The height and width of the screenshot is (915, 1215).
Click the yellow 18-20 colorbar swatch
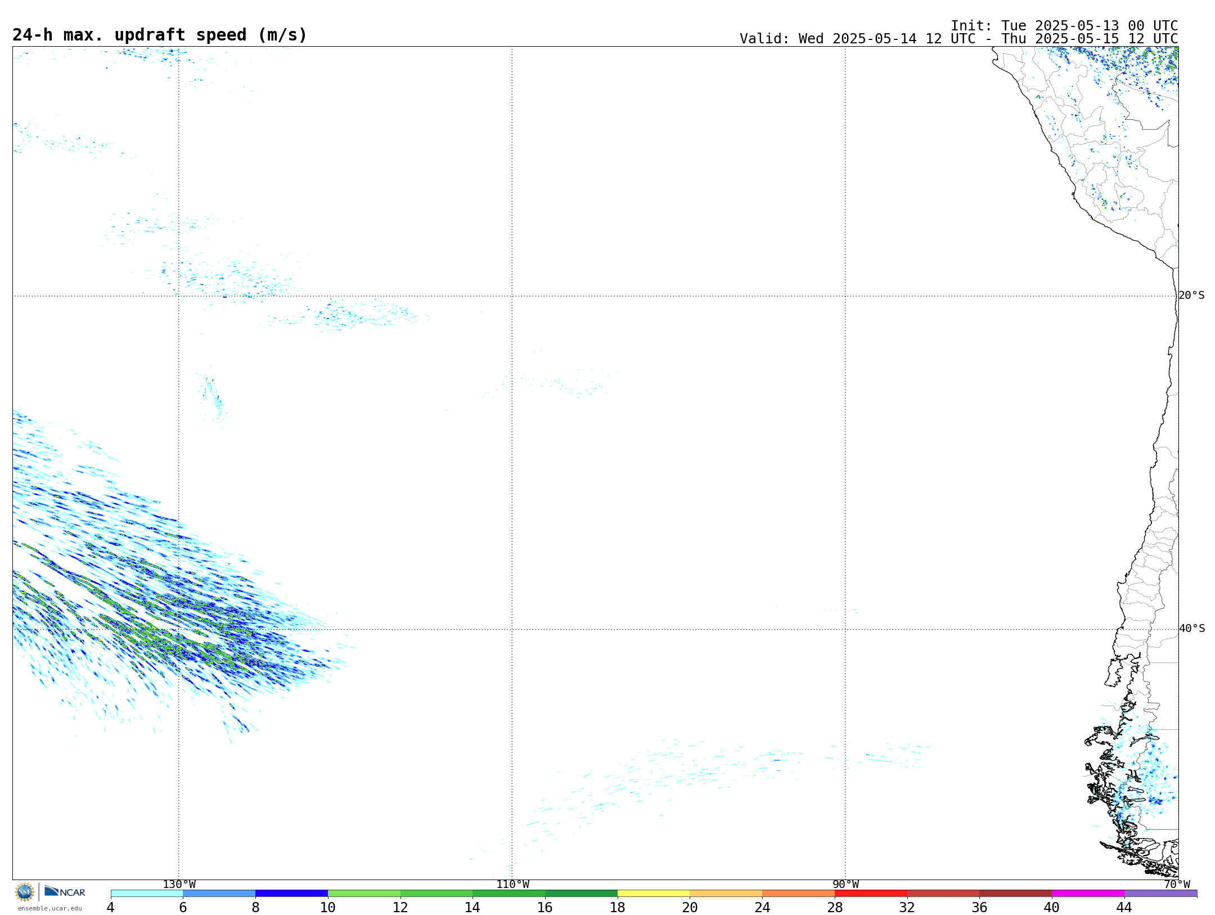pyautogui.click(x=654, y=894)
